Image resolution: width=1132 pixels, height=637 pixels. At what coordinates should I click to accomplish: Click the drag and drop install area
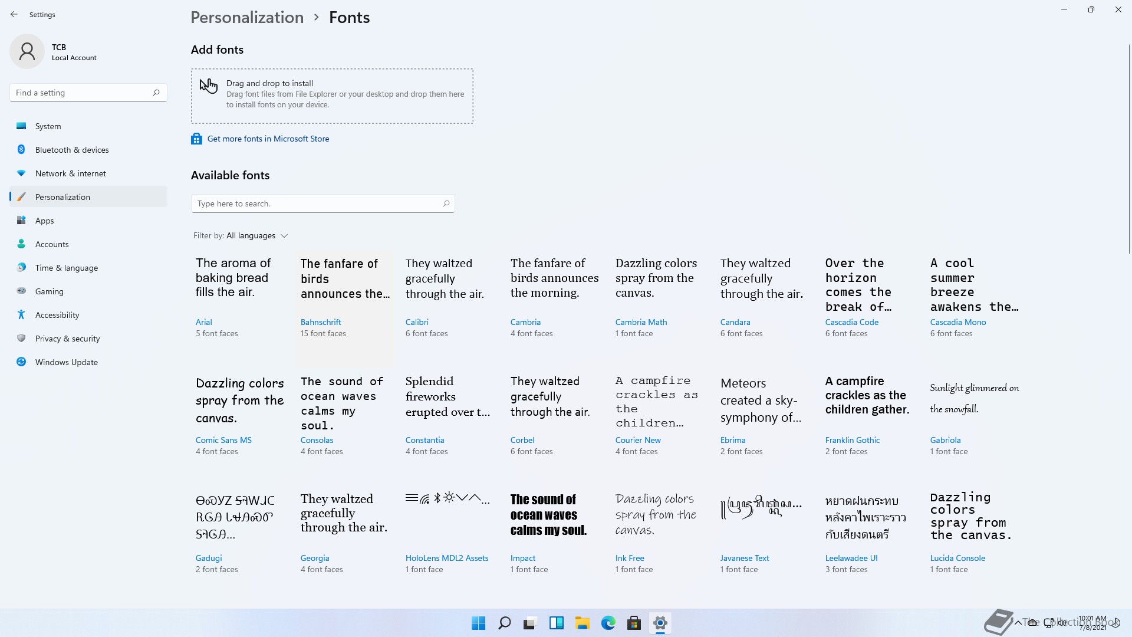pyautogui.click(x=332, y=96)
